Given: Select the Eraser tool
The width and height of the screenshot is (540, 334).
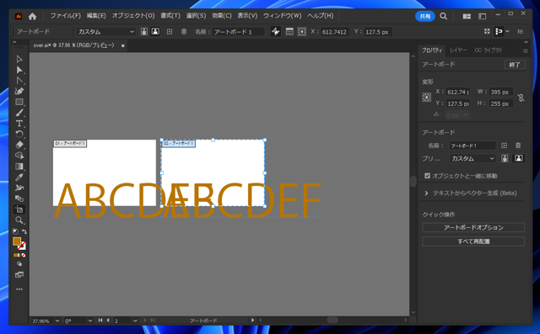Looking at the screenshot, I should (19, 145).
